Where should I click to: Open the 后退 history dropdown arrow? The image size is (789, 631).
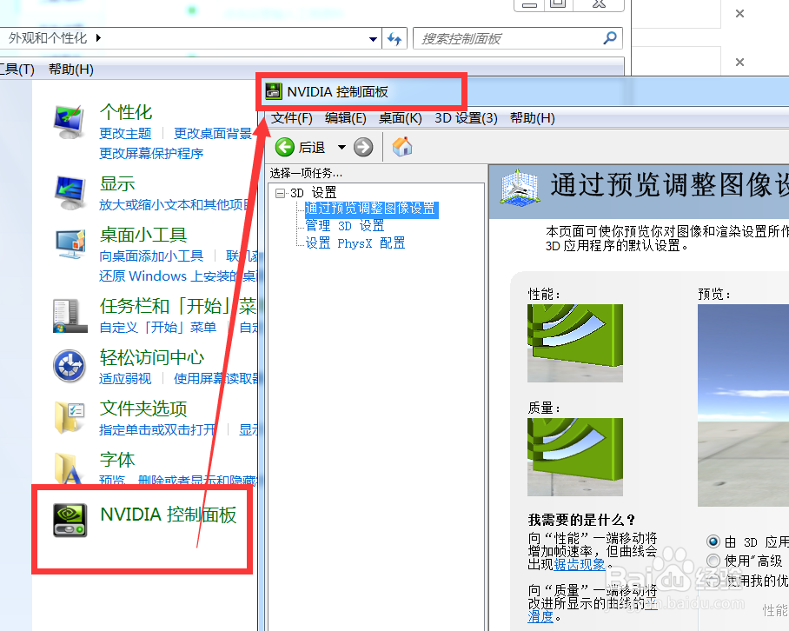coord(341,148)
